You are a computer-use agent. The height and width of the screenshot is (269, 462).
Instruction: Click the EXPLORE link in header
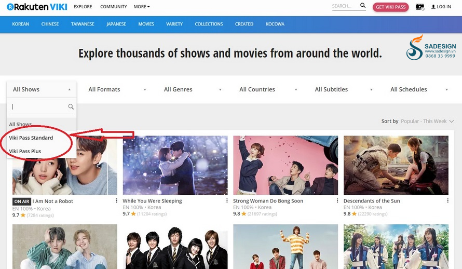click(83, 6)
